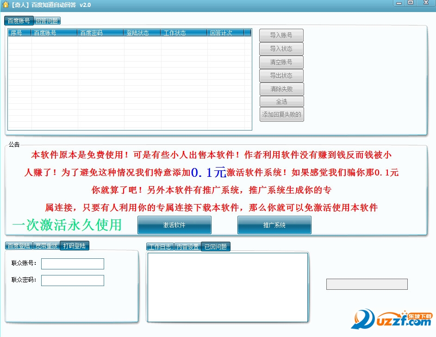Open the 回答问题 tab
Viewport: 436px width, 337px height.
[x=47, y=21]
